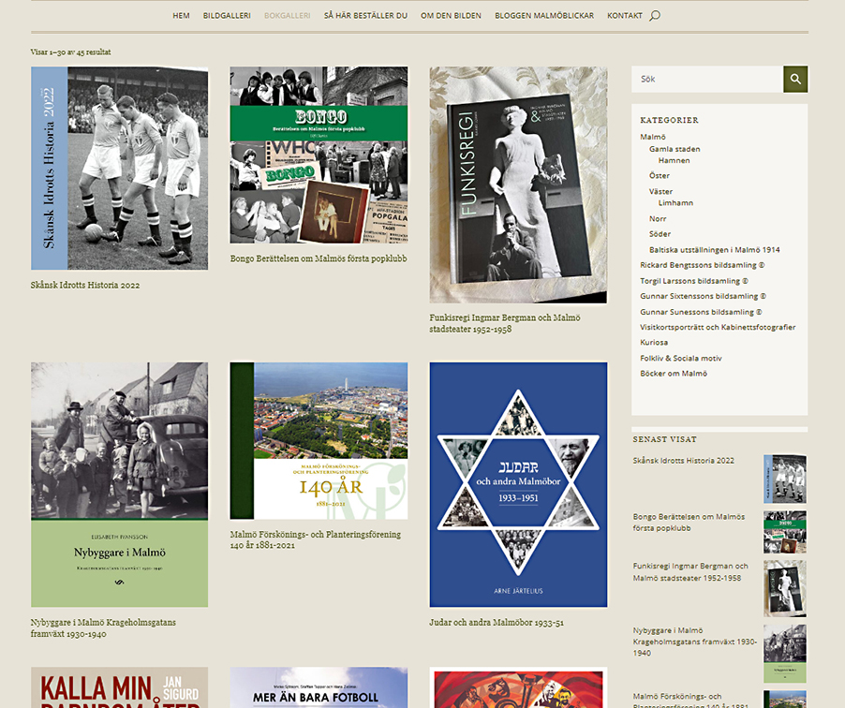
Task: Open Gunnar Sixtenssons bildsamling category
Action: (704, 296)
